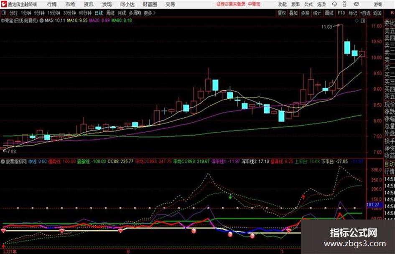The height and width of the screenshot is (254, 395).
Task: Switch to the 30分钟 period tab
Action: (69, 13)
